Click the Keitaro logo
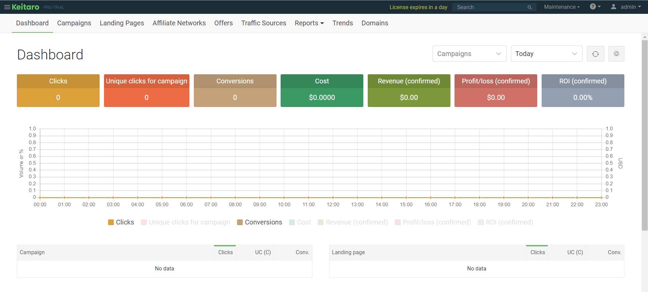This screenshot has width=648, height=292. pyautogui.click(x=26, y=7)
